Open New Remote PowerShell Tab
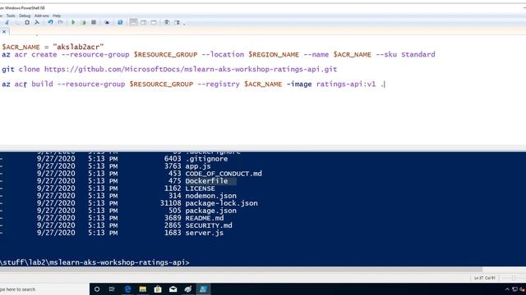 [107, 22]
